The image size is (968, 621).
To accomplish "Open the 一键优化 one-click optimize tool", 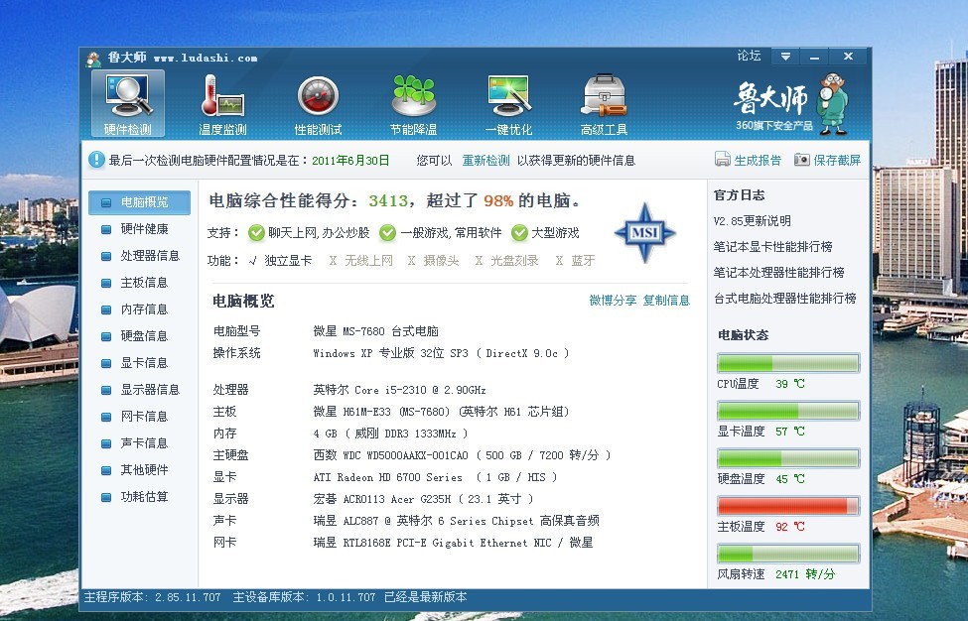I will coord(508,103).
